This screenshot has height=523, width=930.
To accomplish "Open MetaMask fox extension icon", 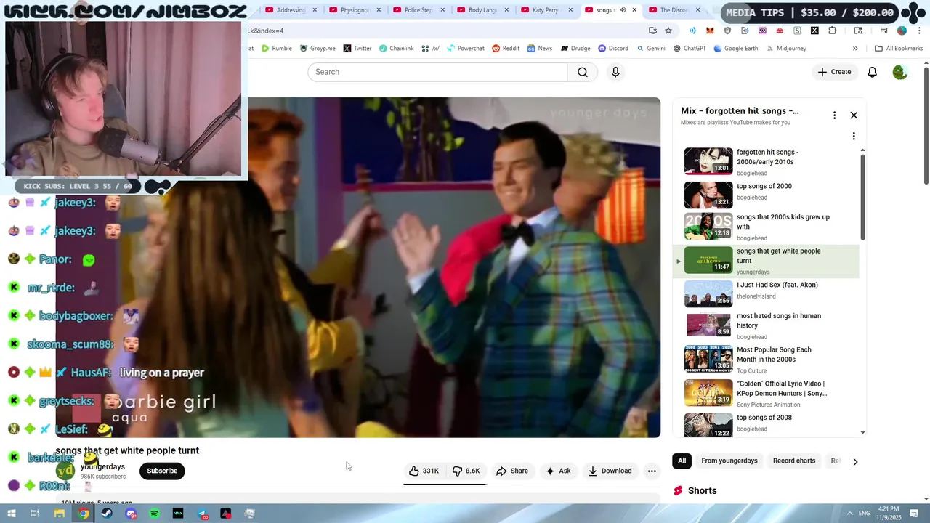I will pos(710,31).
